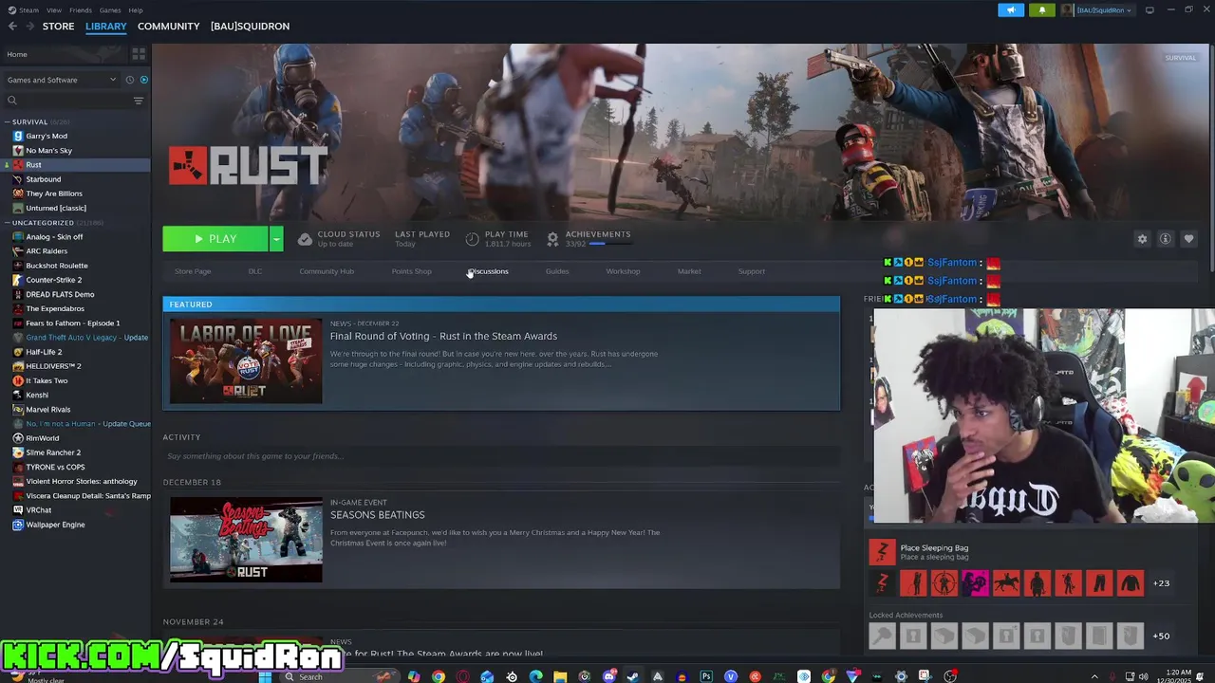Click the Achievements trophy icon
This screenshot has width=1215, height=683.
point(552,239)
